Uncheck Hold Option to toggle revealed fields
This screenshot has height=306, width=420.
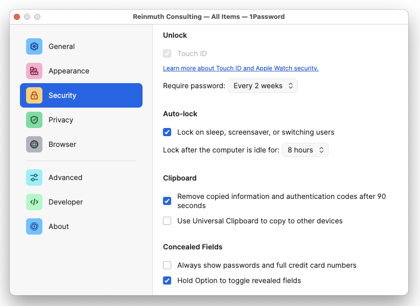167,280
